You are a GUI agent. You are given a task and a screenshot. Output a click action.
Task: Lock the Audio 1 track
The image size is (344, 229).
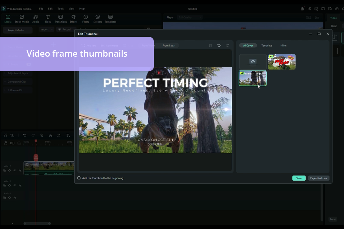(x=5, y=198)
